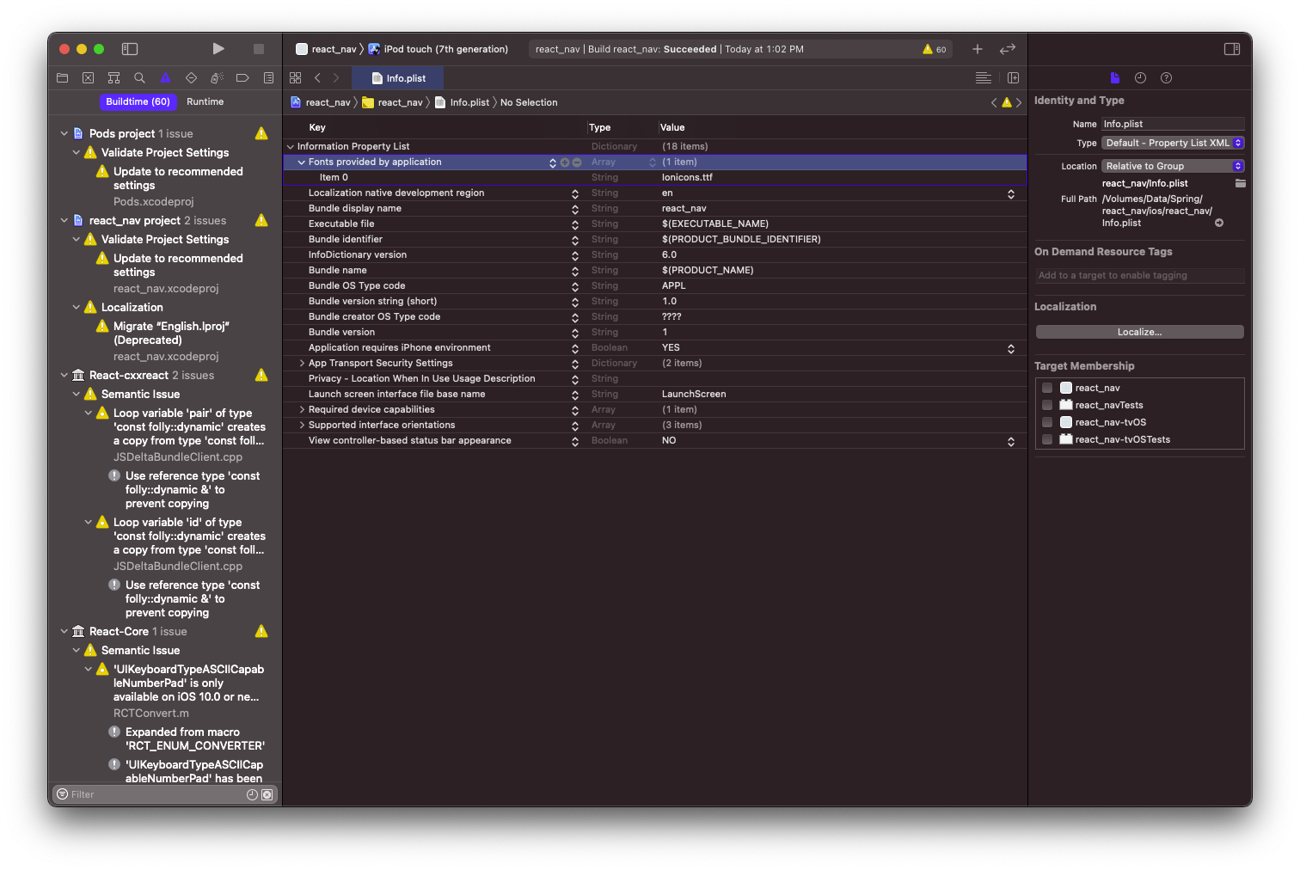Toggle the navigator sidebar
The width and height of the screenshot is (1300, 870).
click(130, 49)
